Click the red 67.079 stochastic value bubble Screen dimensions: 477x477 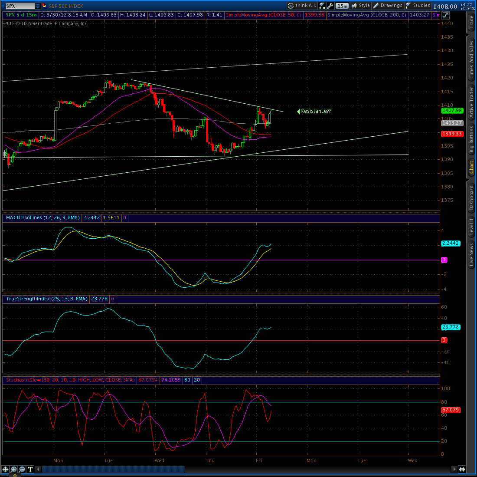point(451,410)
